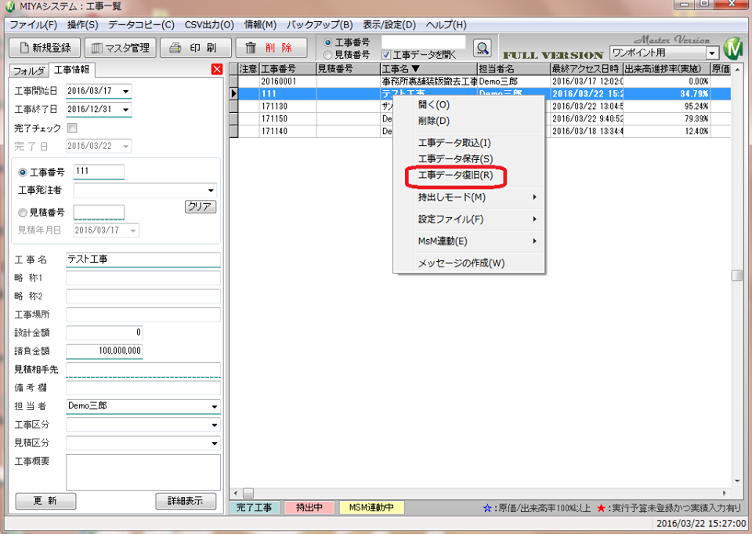Viewport: 752px width, 534px height.
Task: Select 見積番号 radio in the info panel
Action: tap(22, 213)
